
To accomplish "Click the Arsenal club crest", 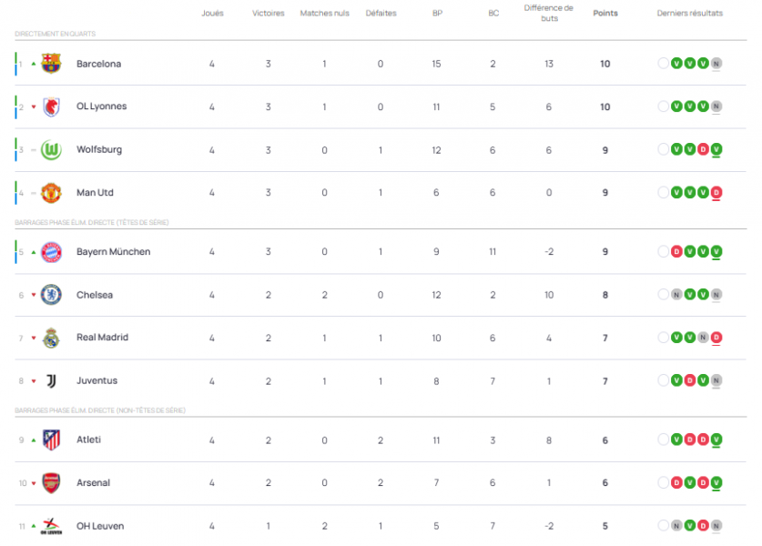I will point(53,482).
